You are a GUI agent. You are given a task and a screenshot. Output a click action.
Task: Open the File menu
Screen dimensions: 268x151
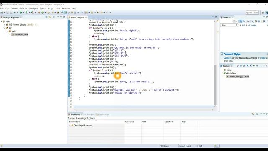point(2,8)
